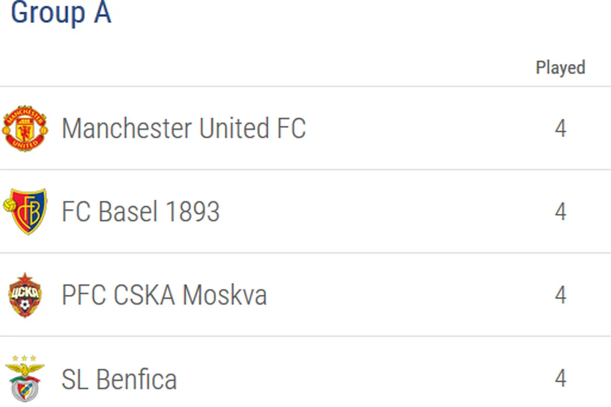Click SL Benfica's played matches figure
Viewport: 611px width, 407px height.
560,379
